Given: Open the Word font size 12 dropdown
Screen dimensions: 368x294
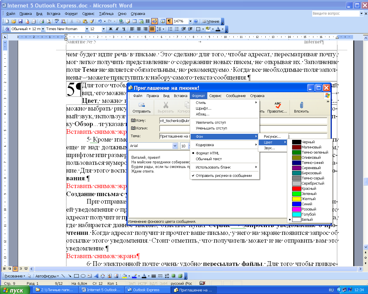Looking at the screenshot, I should tap(103, 29).
